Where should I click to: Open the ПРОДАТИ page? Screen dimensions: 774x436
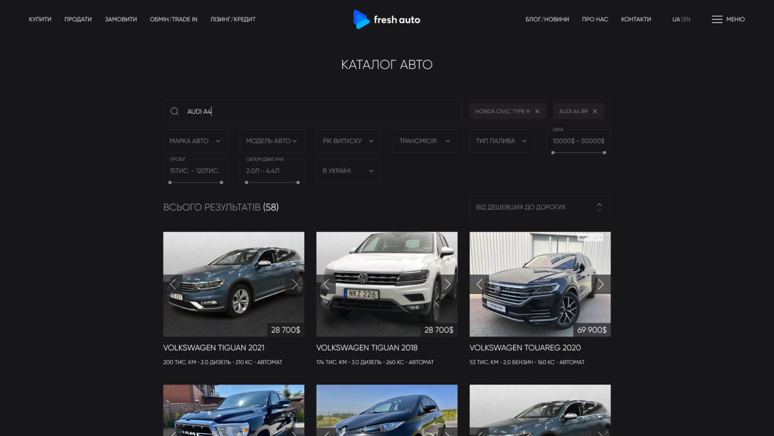78,19
